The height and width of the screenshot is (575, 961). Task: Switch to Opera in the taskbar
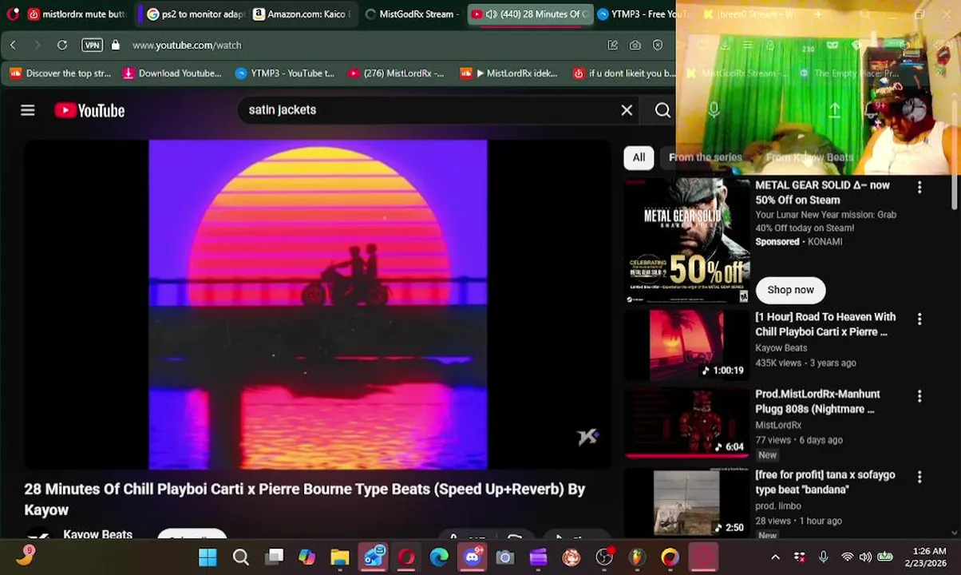[406, 557]
